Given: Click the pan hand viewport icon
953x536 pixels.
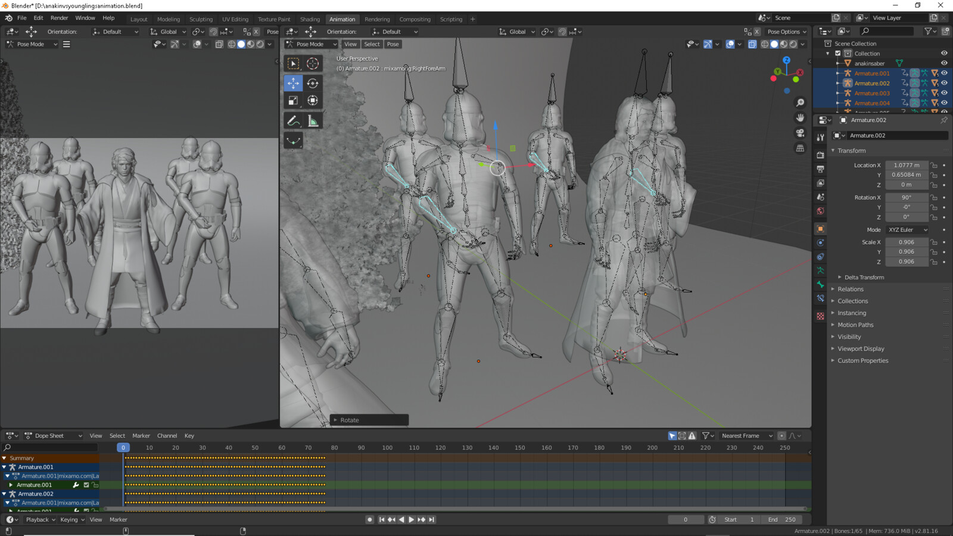Looking at the screenshot, I should pos(801,118).
